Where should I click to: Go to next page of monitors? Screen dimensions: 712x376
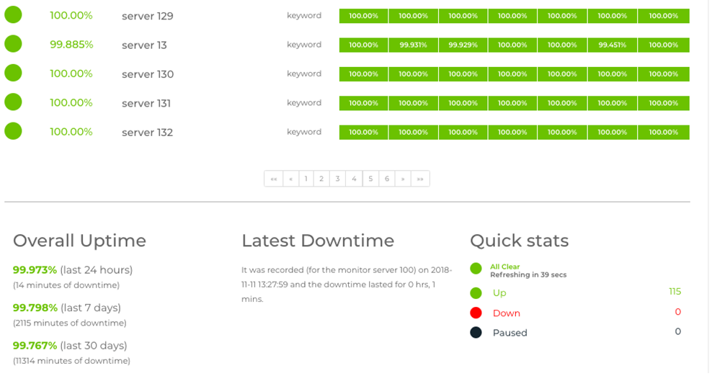(403, 179)
